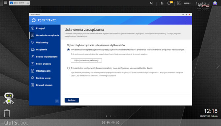The height and width of the screenshot is (126, 221).
Task: Select Tryb centralnej konfiguracji radio
Action: pos(68,68)
